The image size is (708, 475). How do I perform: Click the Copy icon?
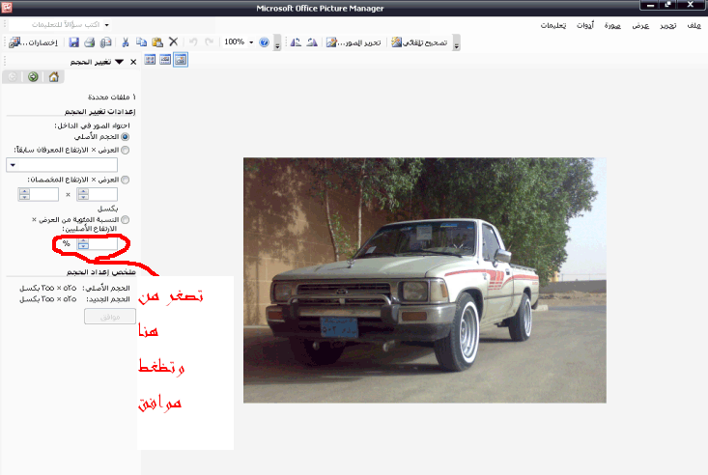point(141,42)
